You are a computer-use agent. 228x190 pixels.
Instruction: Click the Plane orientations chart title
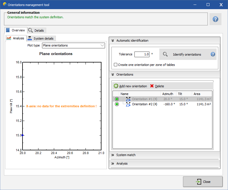[56, 54]
